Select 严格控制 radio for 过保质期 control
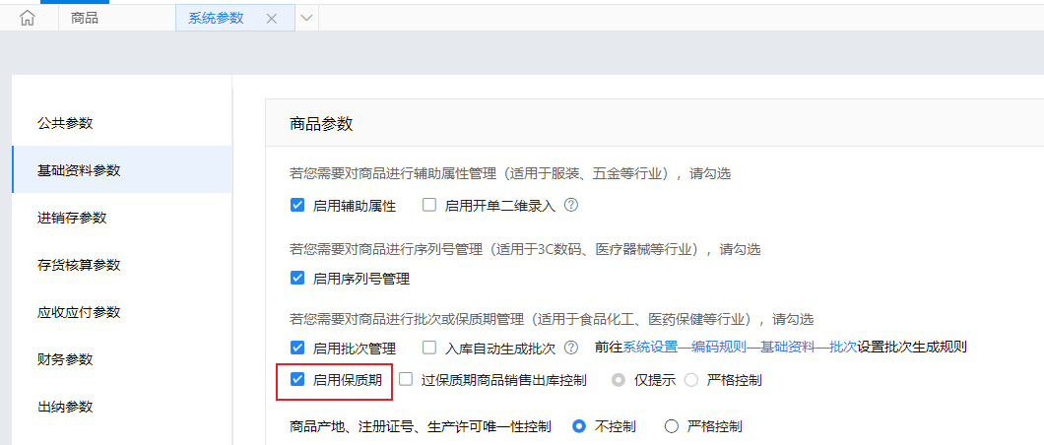Image resolution: width=1044 pixels, height=445 pixels. tap(691, 380)
